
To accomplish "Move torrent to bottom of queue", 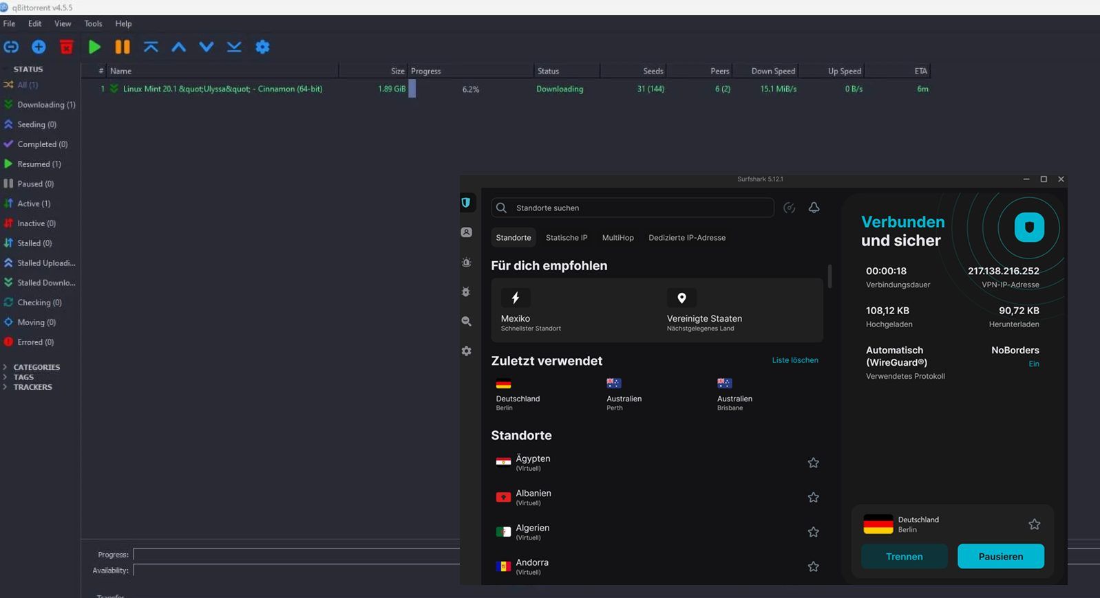I will [234, 47].
